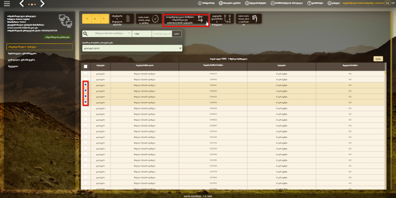Click the search value field containing 1286
The width and height of the screenshot is (396, 198).
pyautogui.click(x=142, y=34)
